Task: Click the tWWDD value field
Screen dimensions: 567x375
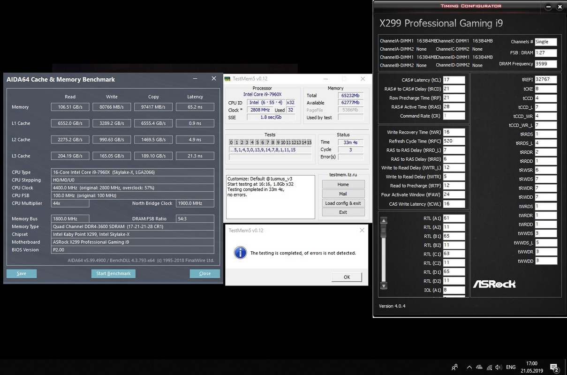Action: (545, 261)
